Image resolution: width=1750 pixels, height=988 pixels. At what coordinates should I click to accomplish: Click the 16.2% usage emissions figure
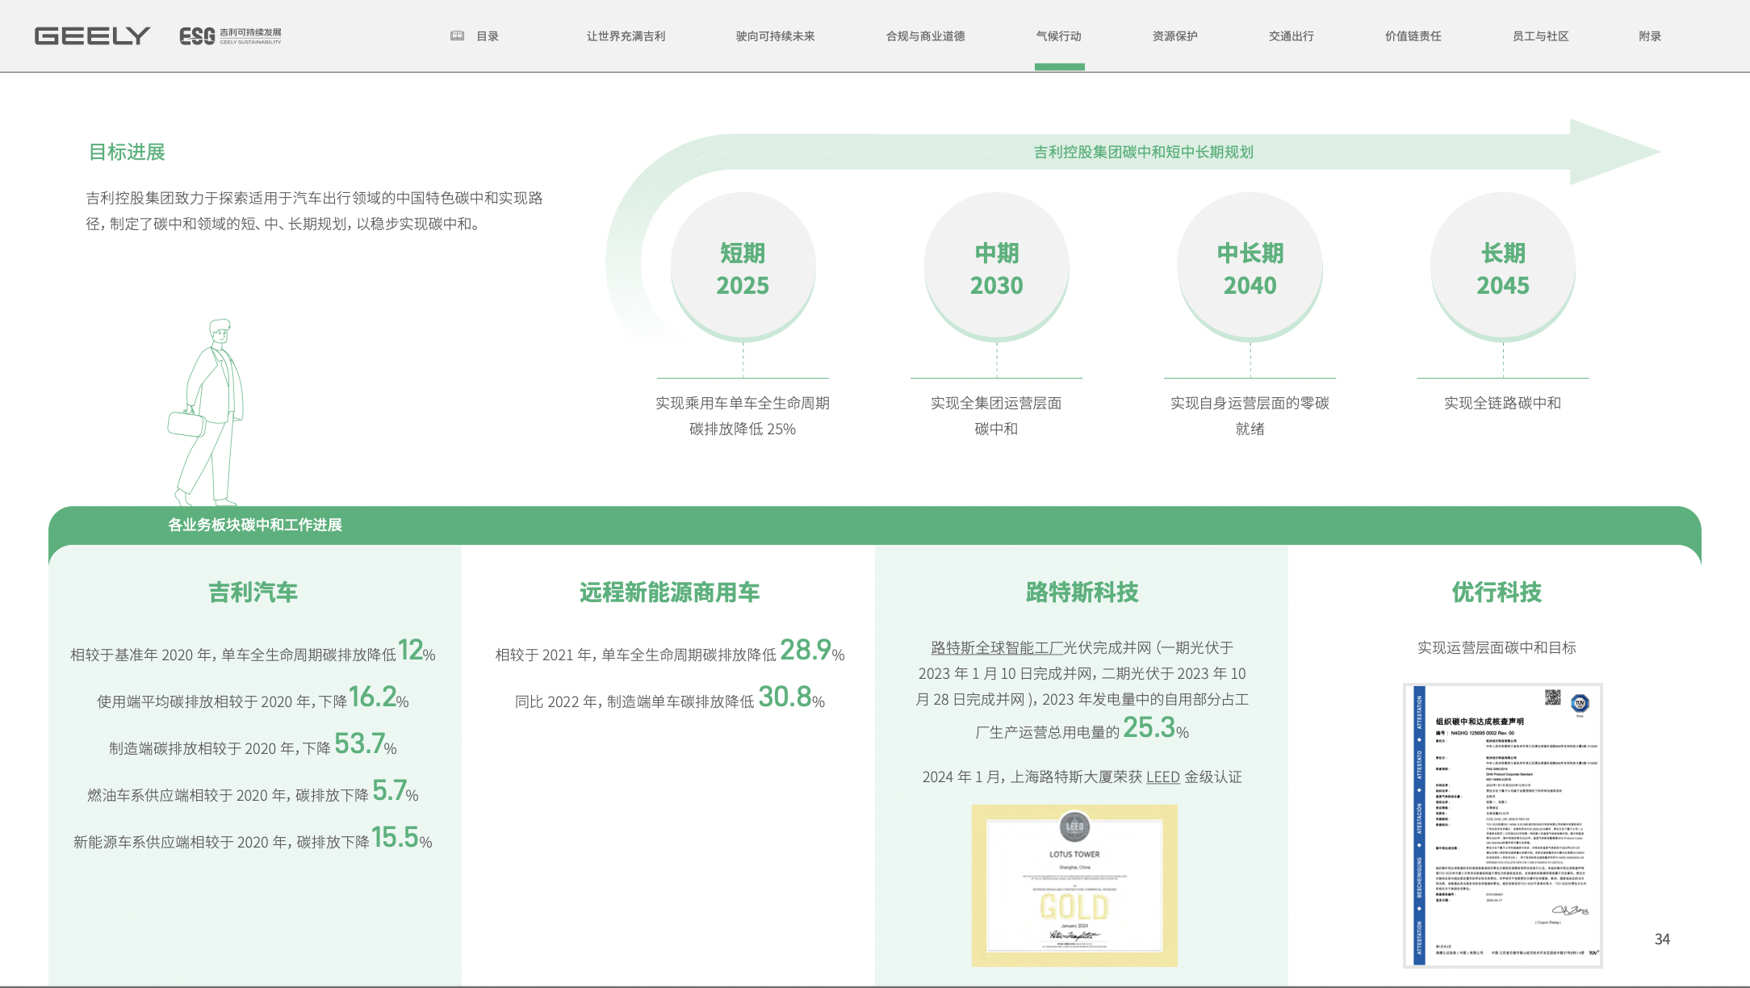pos(379,697)
